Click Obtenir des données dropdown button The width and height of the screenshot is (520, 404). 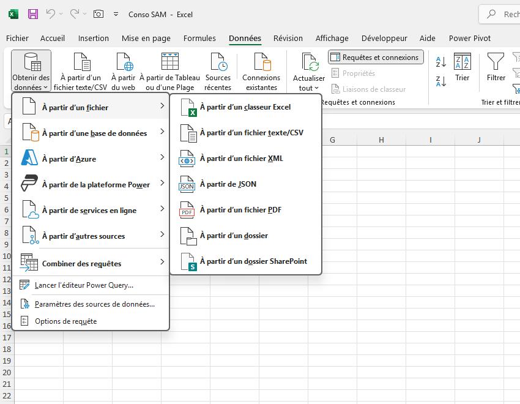click(31, 71)
